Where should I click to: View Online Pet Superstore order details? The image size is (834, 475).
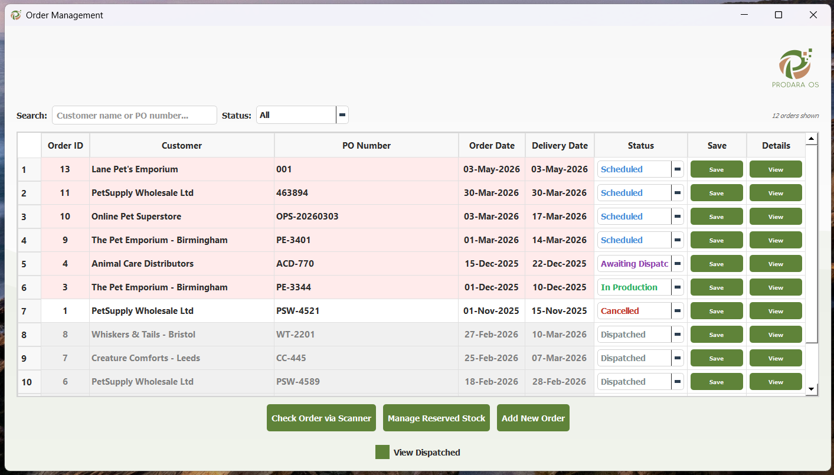tap(776, 217)
